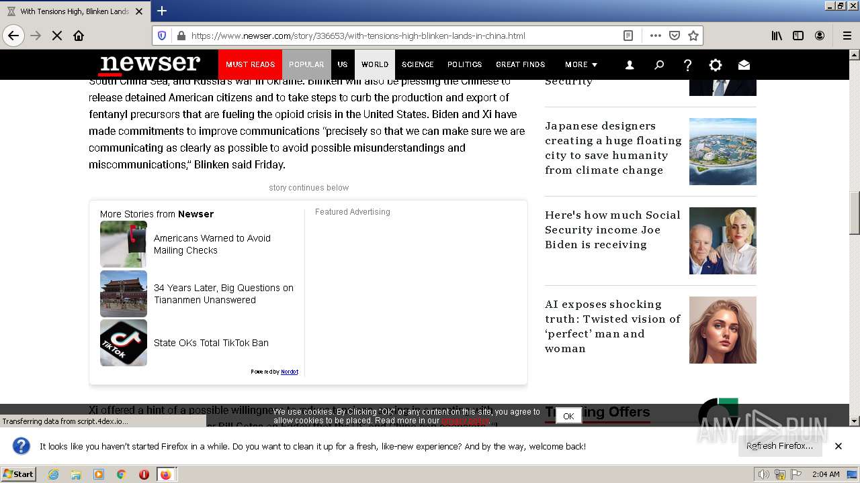Click Biden photo thumbnail

(x=723, y=241)
